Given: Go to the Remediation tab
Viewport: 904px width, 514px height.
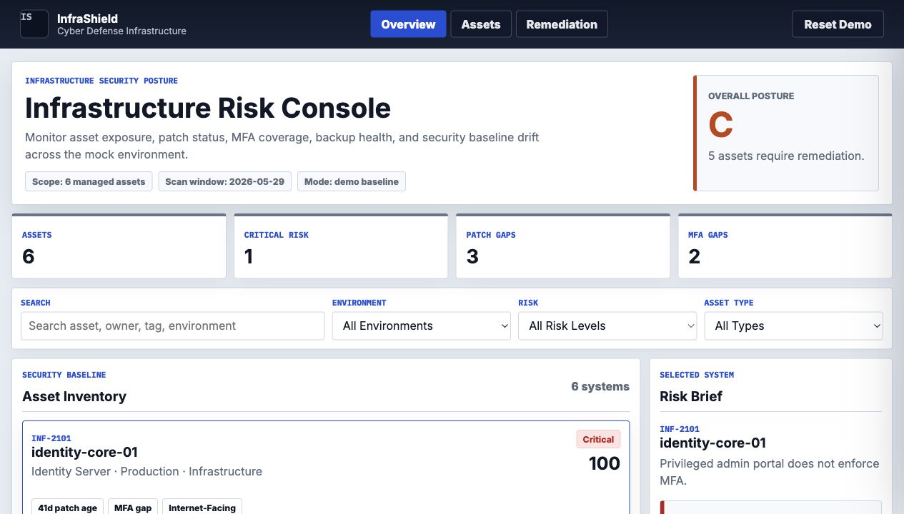Looking at the screenshot, I should (x=562, y=24).
